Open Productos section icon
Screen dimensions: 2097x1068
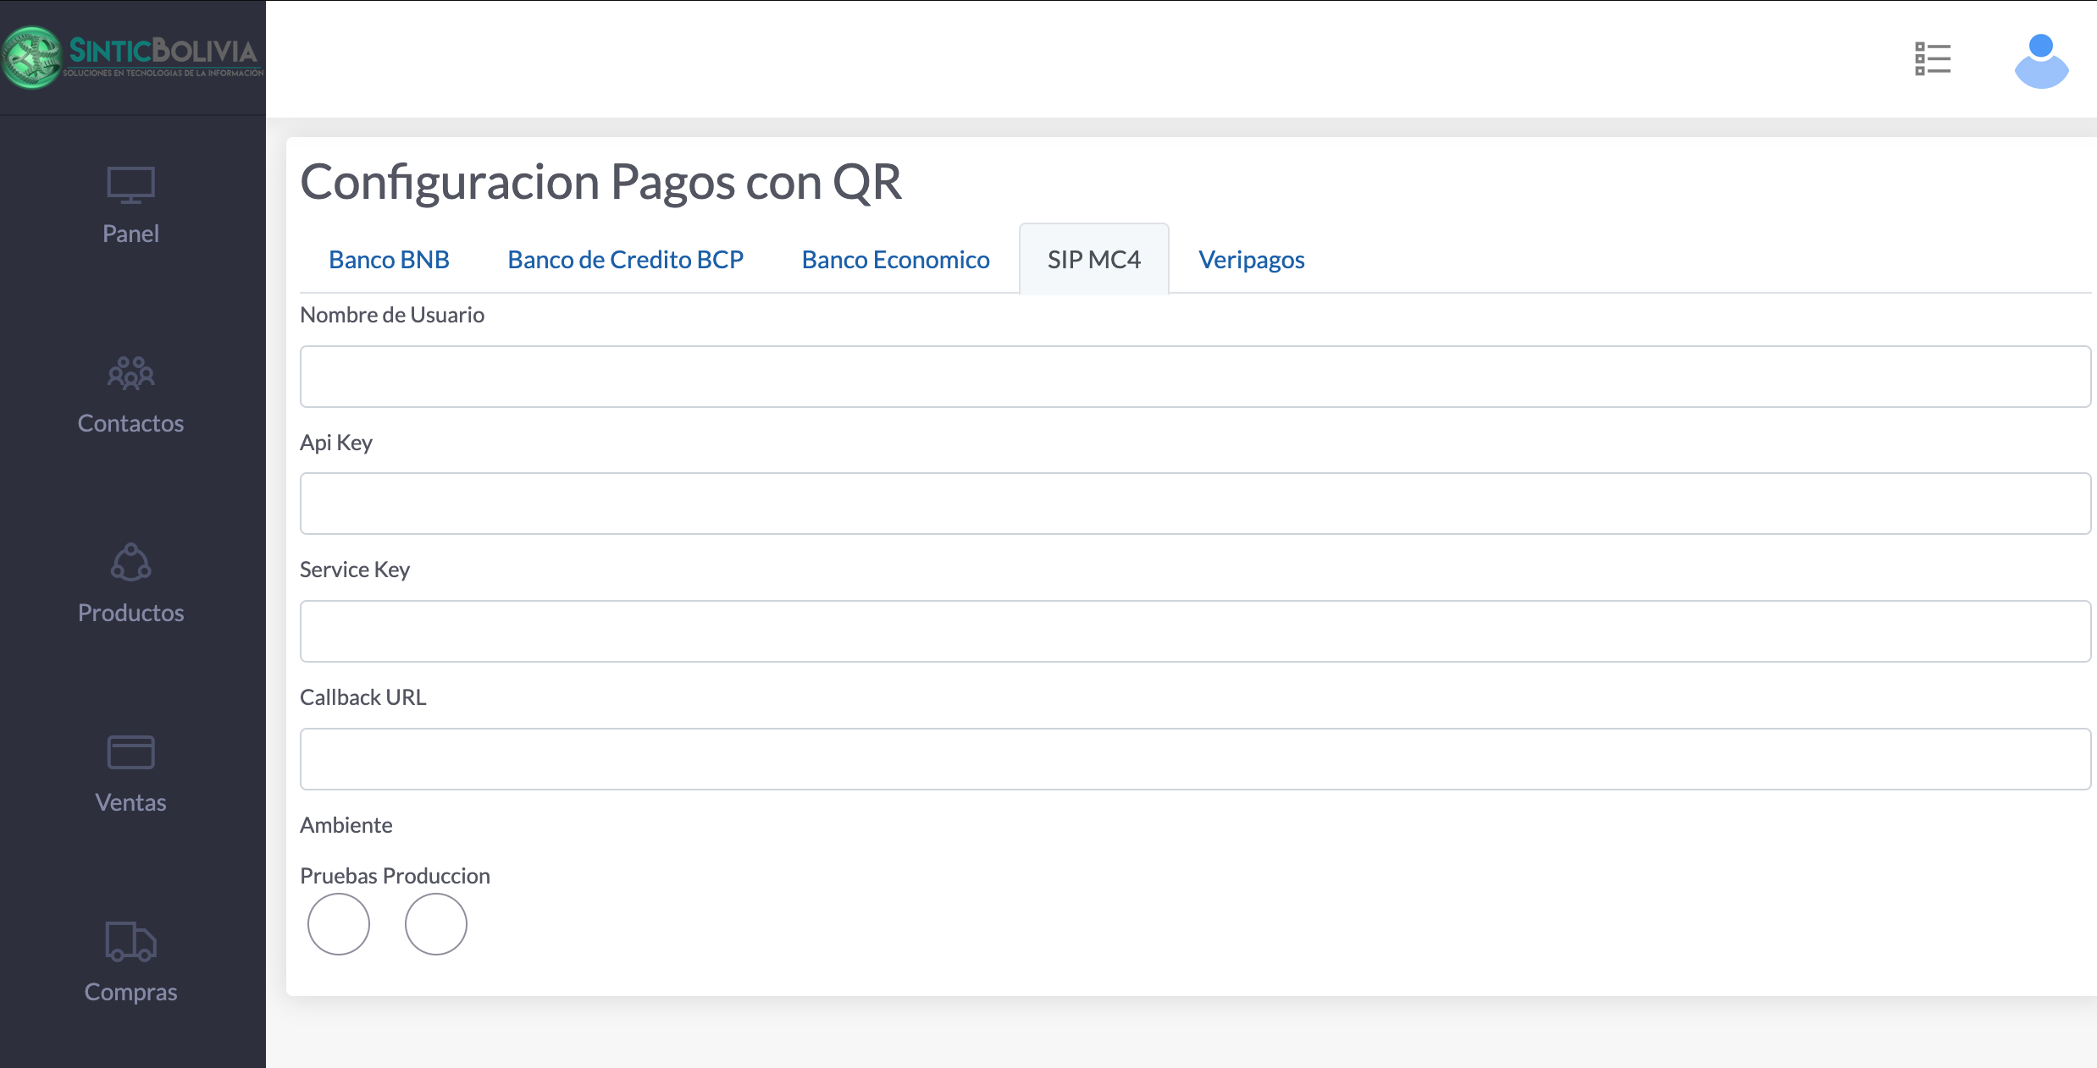tap(130, 563)
